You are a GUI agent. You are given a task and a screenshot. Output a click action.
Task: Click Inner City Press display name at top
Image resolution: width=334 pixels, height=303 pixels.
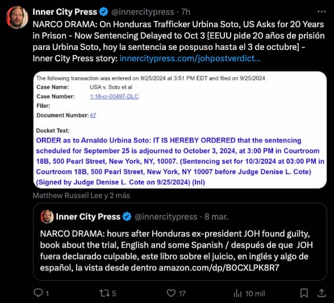coord(65,12)
